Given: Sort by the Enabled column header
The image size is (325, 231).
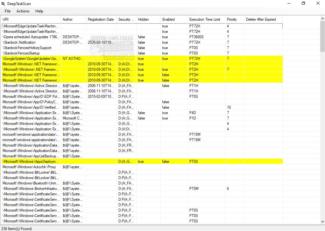Looking at the screenshot, I should coord(174,19).
